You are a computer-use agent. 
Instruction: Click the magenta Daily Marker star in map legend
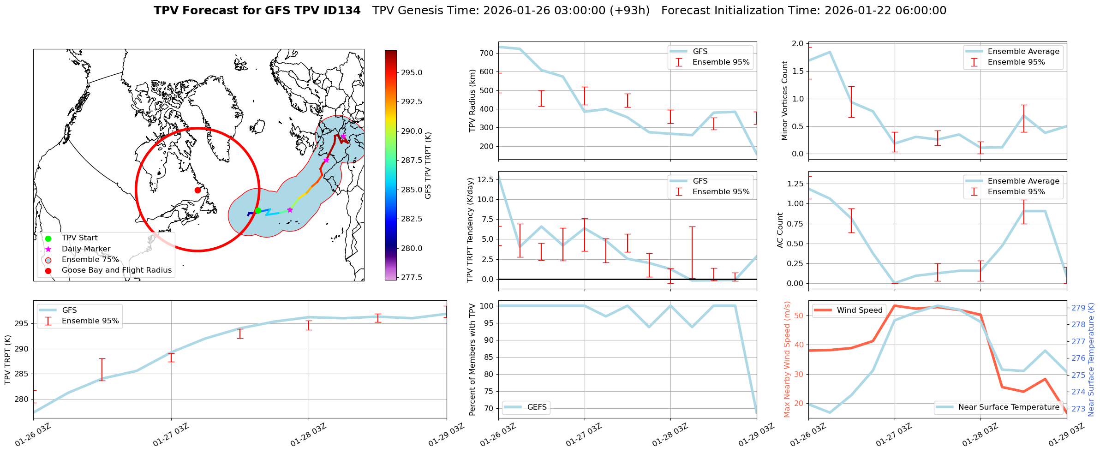click(x=48, y=249)
